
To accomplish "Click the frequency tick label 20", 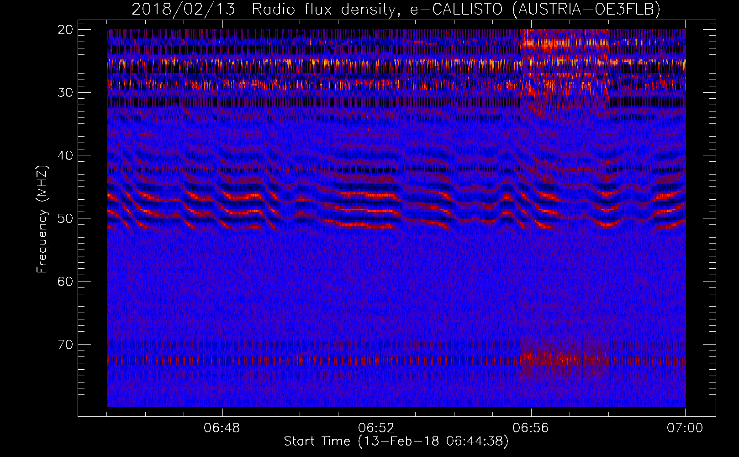I will click(66, 30).
